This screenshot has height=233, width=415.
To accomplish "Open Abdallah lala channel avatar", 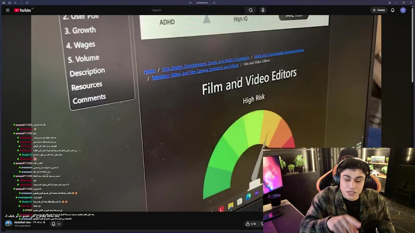I will click(x=8, y=224).
